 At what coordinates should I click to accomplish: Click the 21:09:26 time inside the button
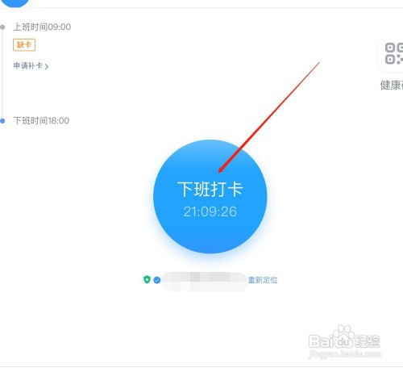[210, 211]
